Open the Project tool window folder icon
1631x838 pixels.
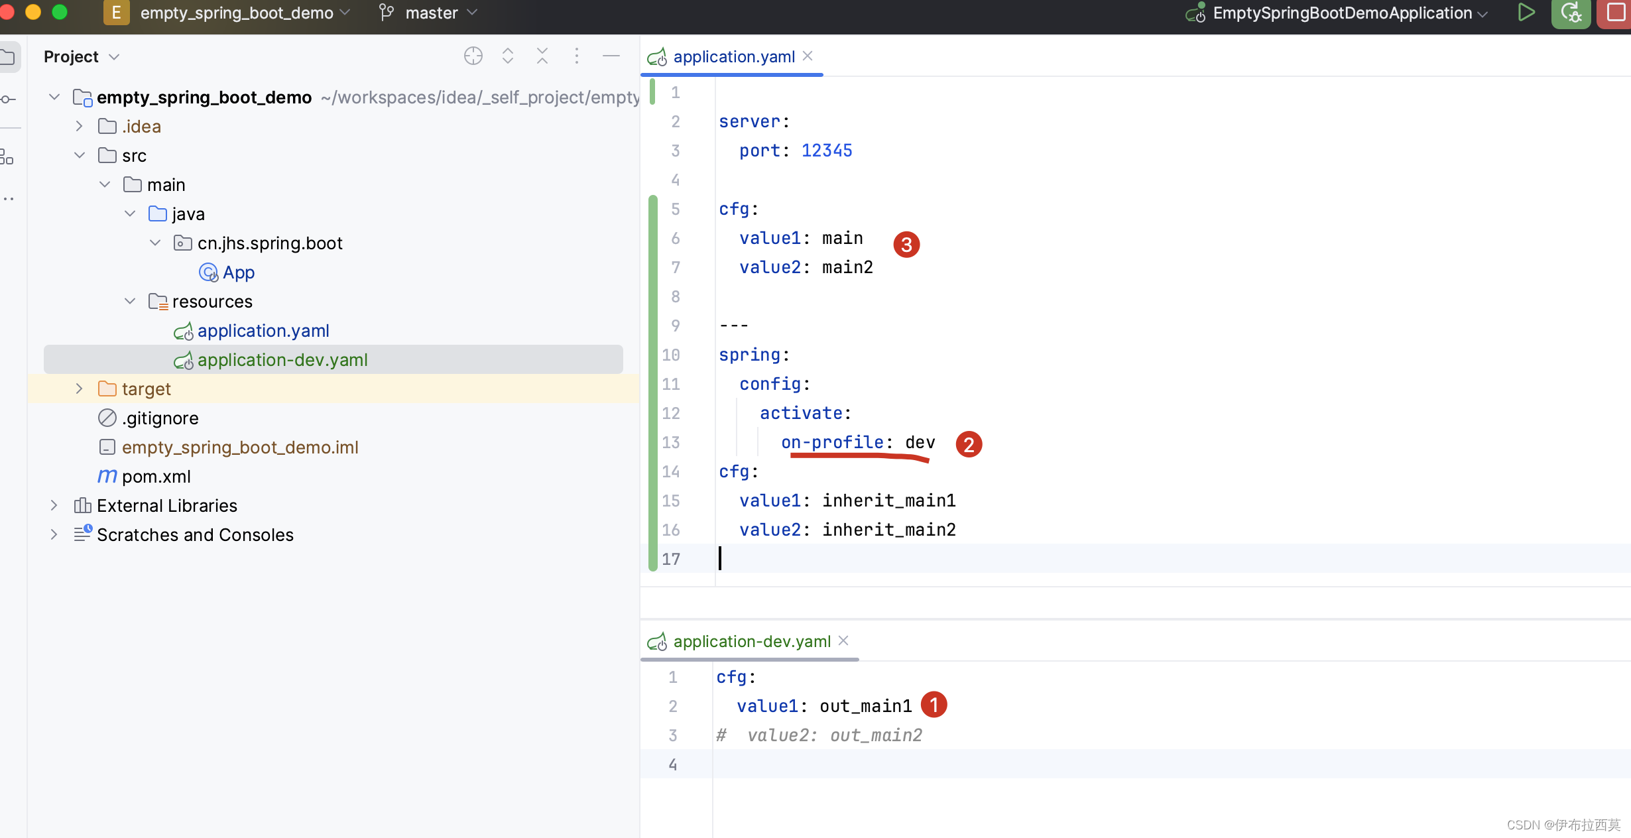tap(8, 57)
